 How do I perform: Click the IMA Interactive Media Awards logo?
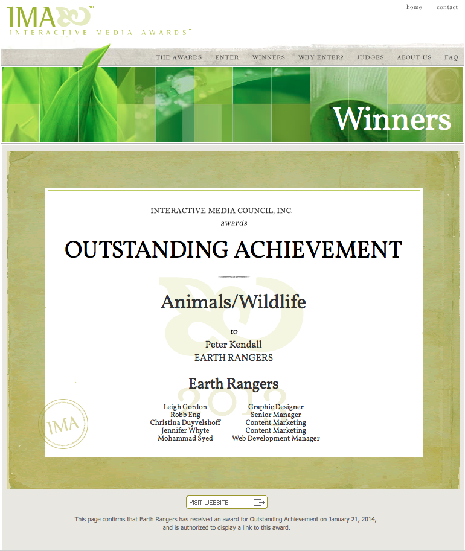(x=100, y=21)
